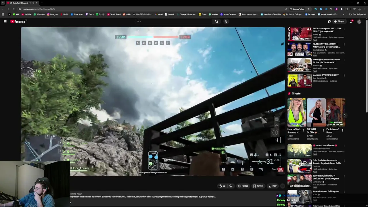Open the Facebook bookmark
368x207 pixels.
(x=310, y=14)
